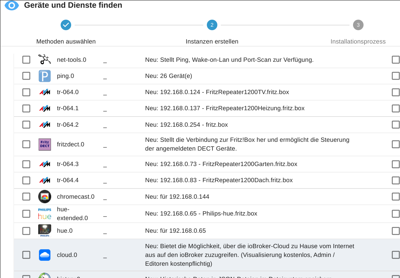Viewport: 400px width, 278px height.
Task: Tick the left checkbox for tr-064.0
Action: pyautogui.click(x=26, y=92)
